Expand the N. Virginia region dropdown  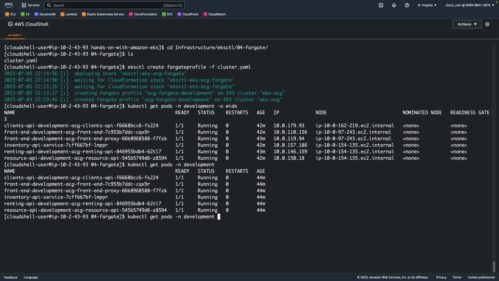(x=427, y=5)
